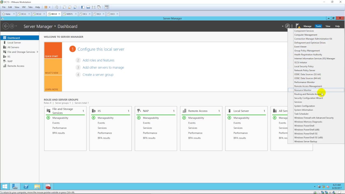Image resolution: width=345 pixels, height=194 pixels.
Task: Open the IIS role tile header
Action: pos(111,111)
